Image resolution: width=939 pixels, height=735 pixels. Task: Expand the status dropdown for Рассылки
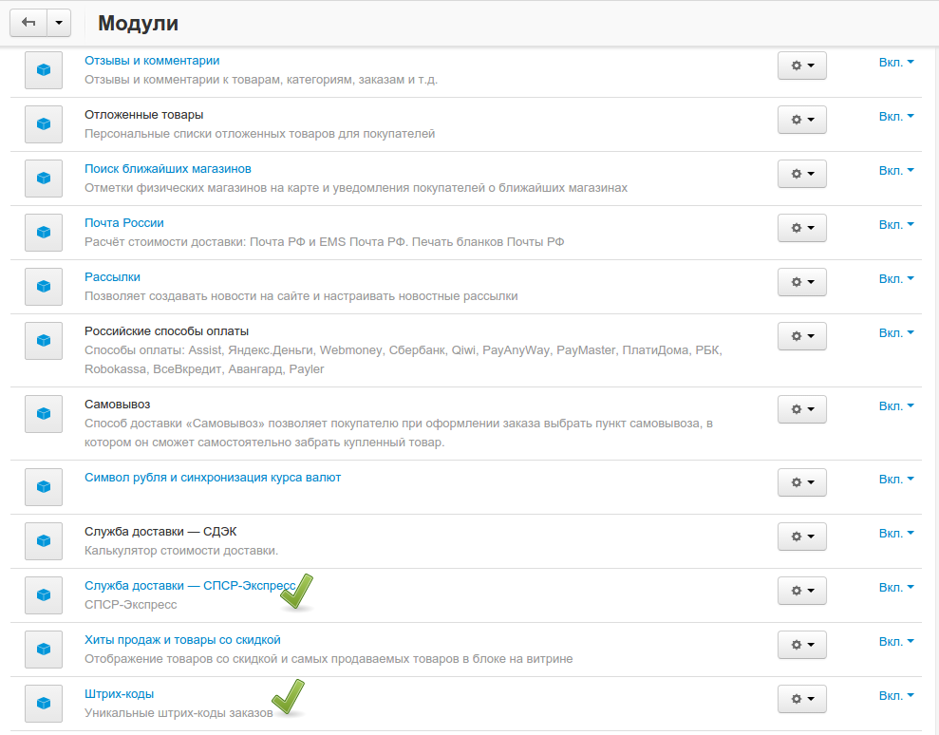coord(895,278)
